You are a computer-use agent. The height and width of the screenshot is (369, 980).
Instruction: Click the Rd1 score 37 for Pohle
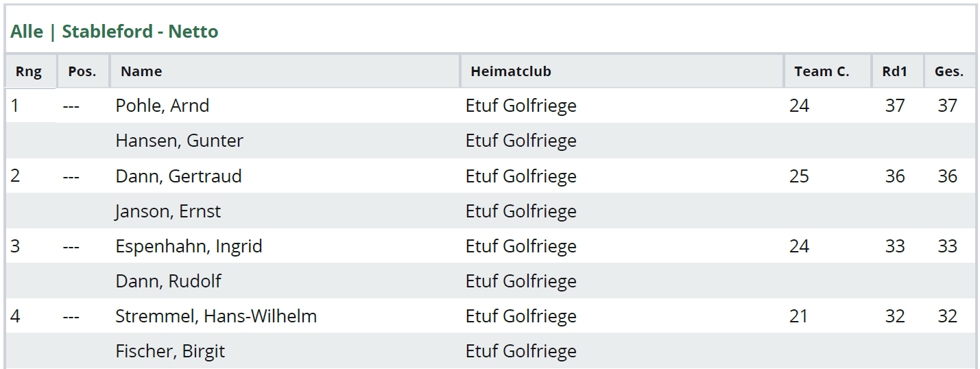[895, 106]
